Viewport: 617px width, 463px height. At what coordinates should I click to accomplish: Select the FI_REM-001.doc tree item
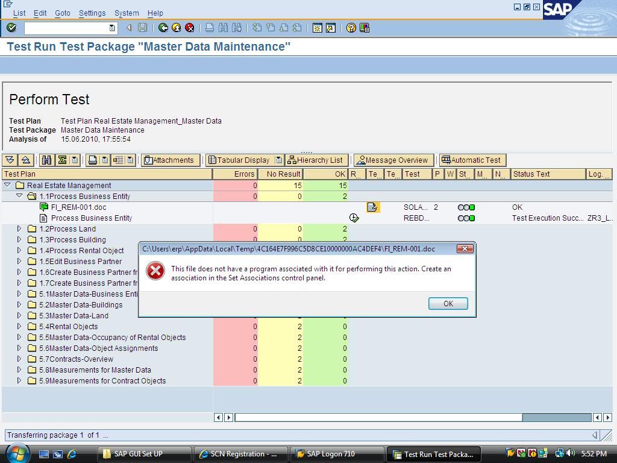(78, 207)
